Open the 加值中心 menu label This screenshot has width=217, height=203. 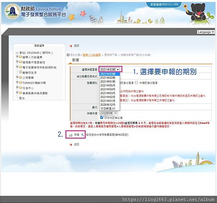28,88
